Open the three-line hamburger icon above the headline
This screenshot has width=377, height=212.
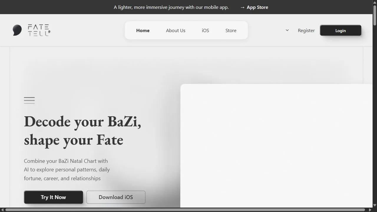point(29,100)
